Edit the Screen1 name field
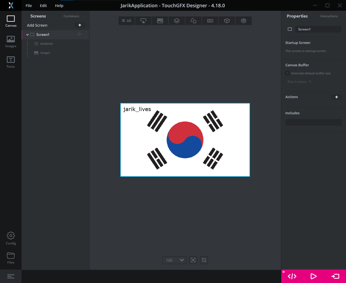 (318, 29)
